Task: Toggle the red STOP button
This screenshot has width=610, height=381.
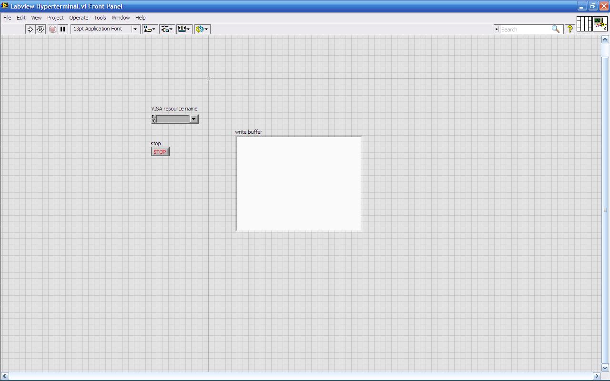Action: click(x=160, y=152)
